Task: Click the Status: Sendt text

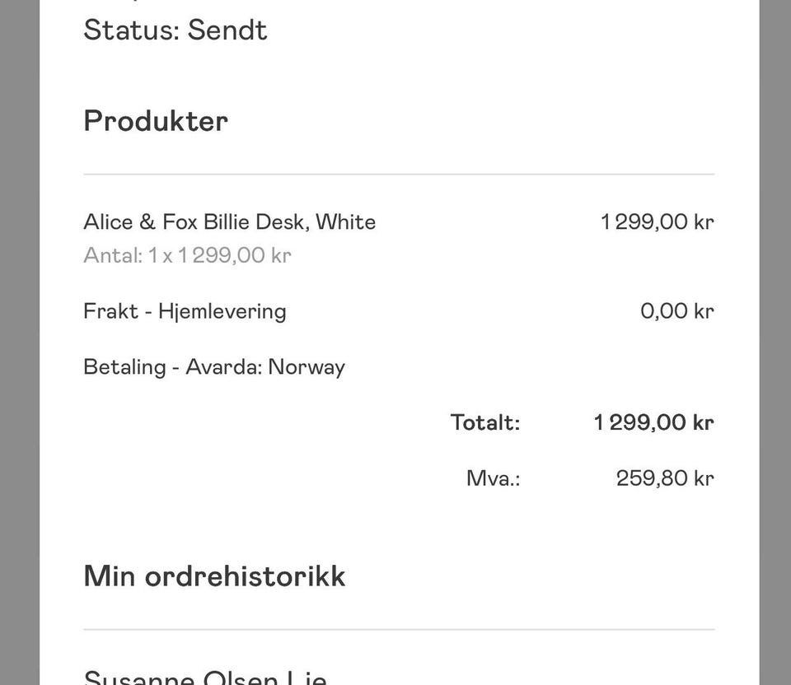Action: pos(175,30)
